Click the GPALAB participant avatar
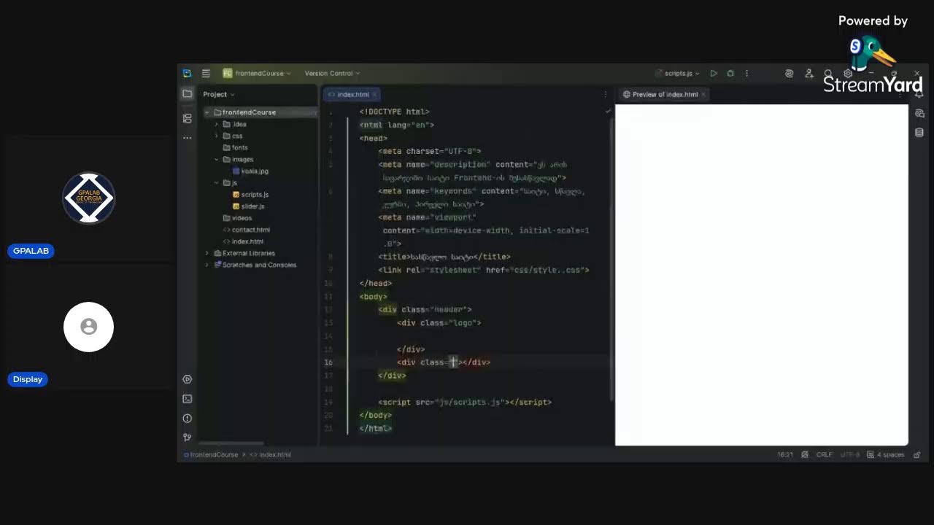Viewport: 934px width, 525px height. coord(88,198)
